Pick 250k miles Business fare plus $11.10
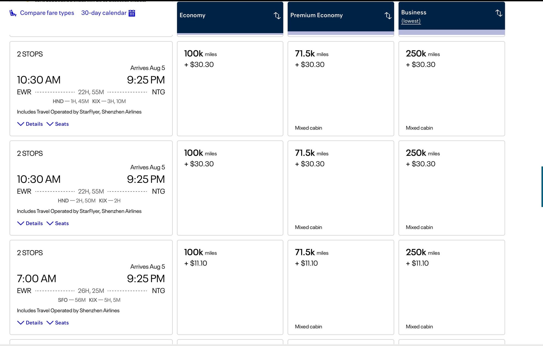Image resolution: width=543 pixels, height=346 pixels. [x=451, y=287]
